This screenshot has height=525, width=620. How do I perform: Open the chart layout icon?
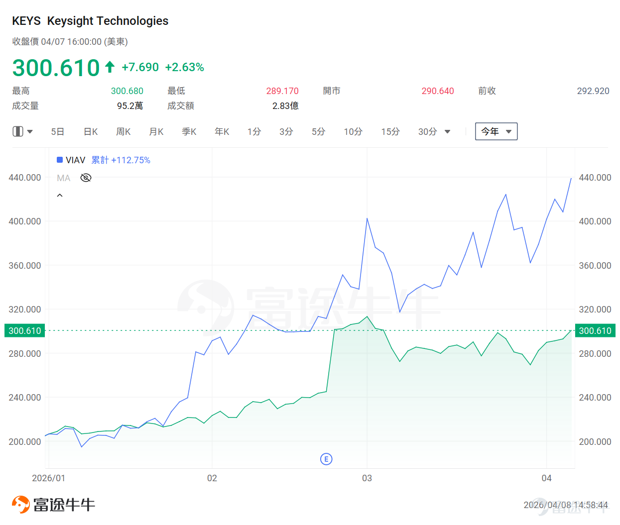pyautogui.click(x=18, y=131)
